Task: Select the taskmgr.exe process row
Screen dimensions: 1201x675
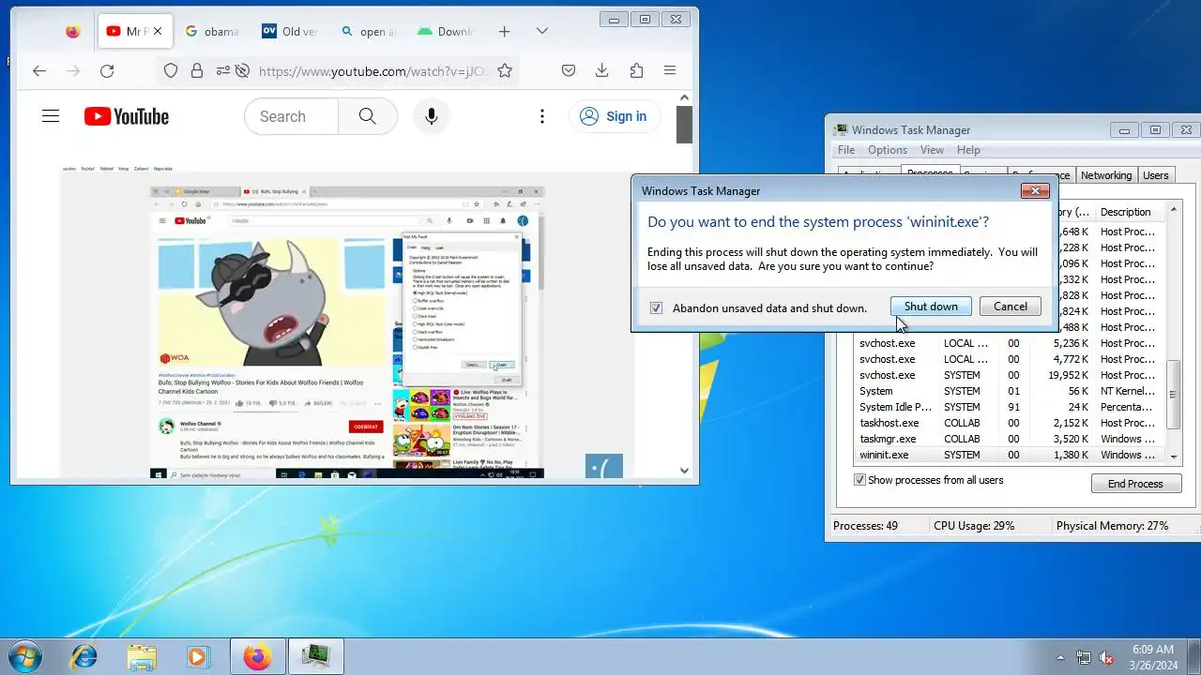Action: tap(1010, 439)
